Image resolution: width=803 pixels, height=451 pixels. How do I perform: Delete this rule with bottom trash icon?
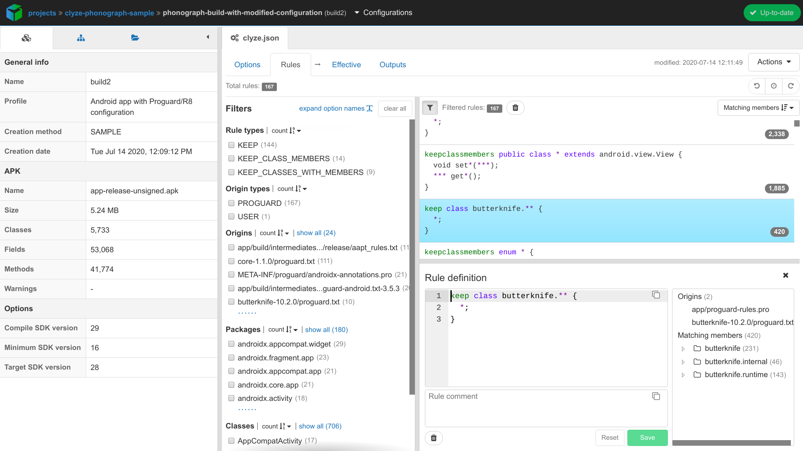pos(434,438)
